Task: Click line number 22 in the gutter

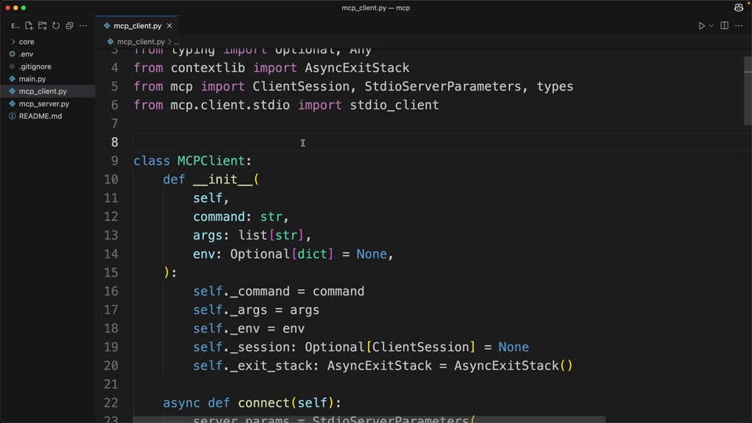Action: pyautogui.click(x=110, y=403)
